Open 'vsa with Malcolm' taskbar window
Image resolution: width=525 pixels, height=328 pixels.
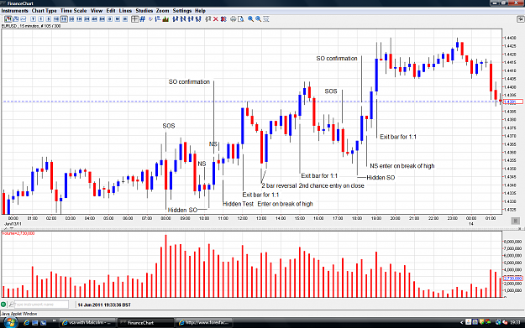87,323
